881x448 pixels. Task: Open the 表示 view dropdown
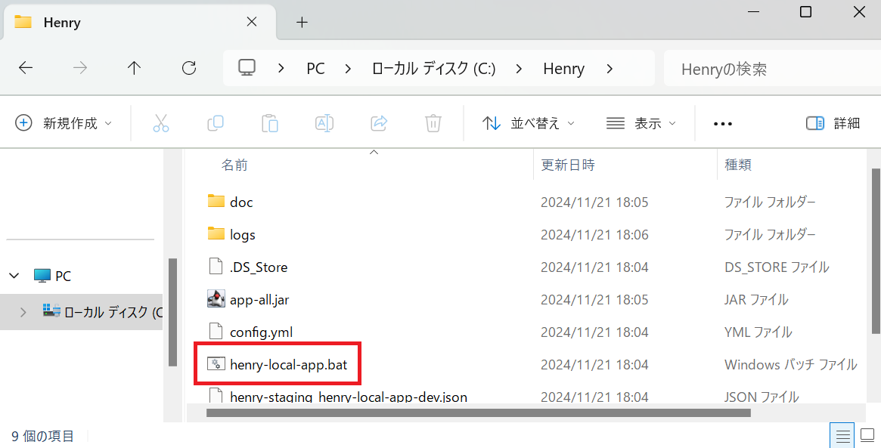click(641, 123)
